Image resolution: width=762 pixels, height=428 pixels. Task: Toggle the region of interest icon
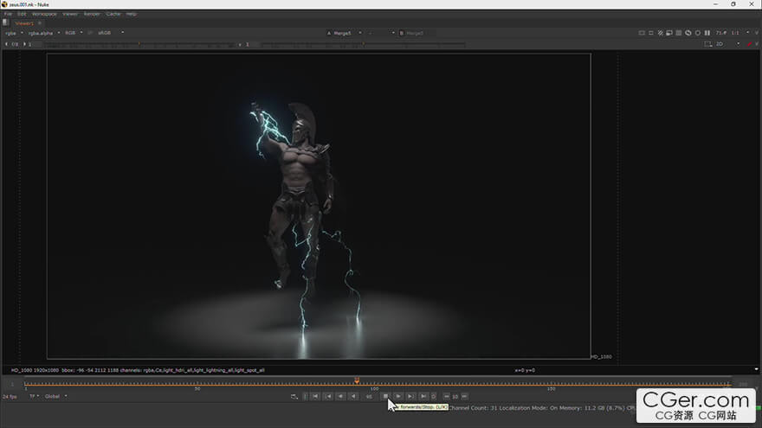[x=651, y=33]
